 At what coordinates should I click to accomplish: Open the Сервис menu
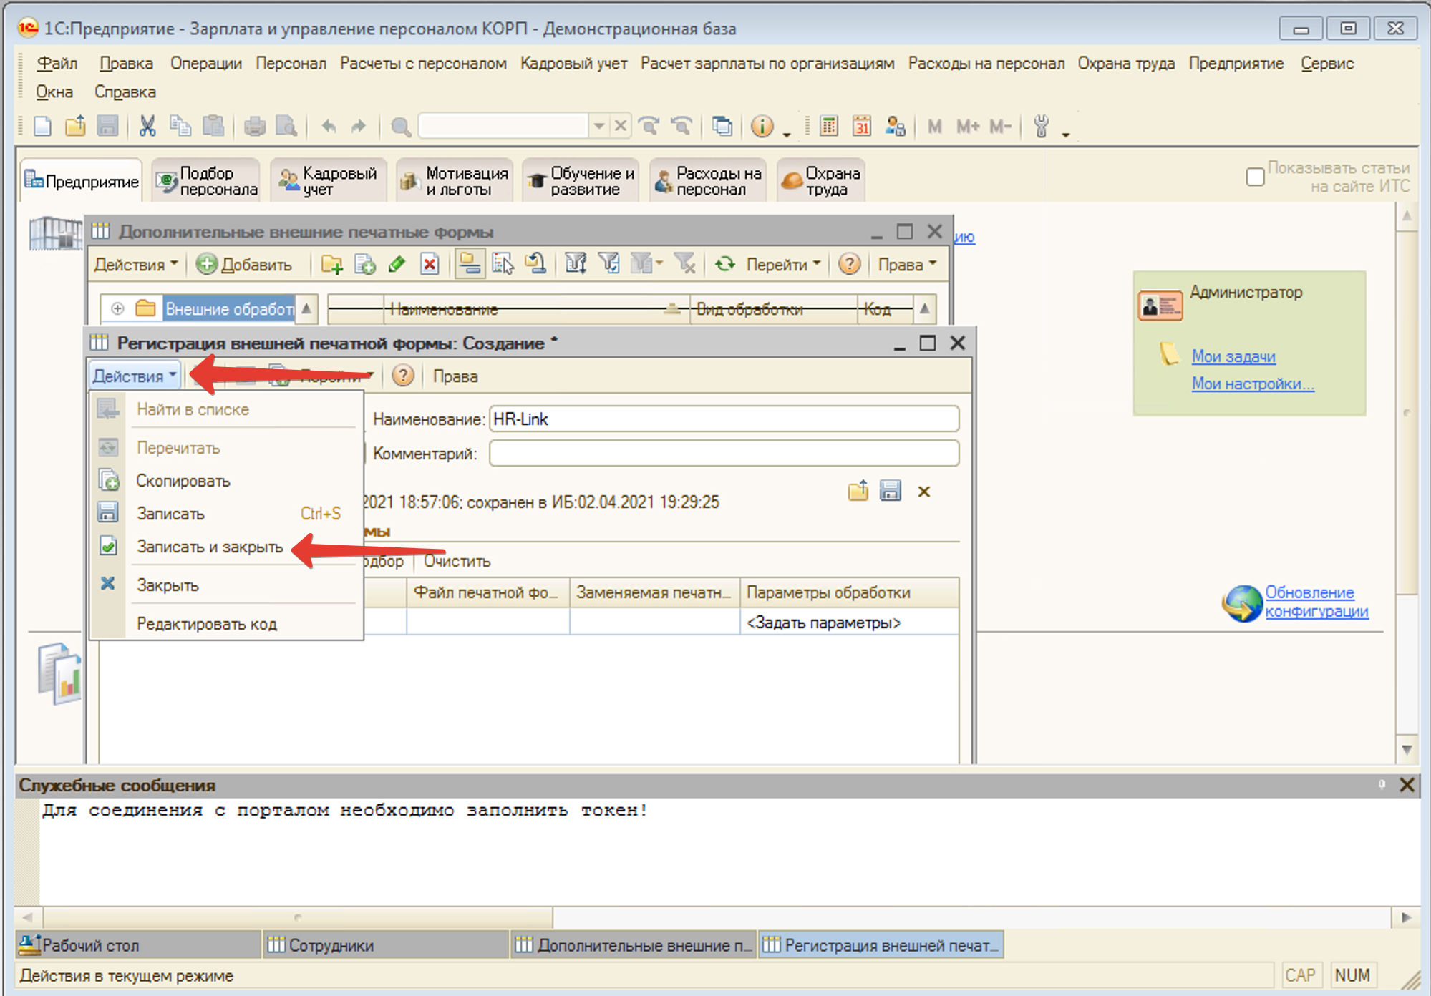(1327, 64)
